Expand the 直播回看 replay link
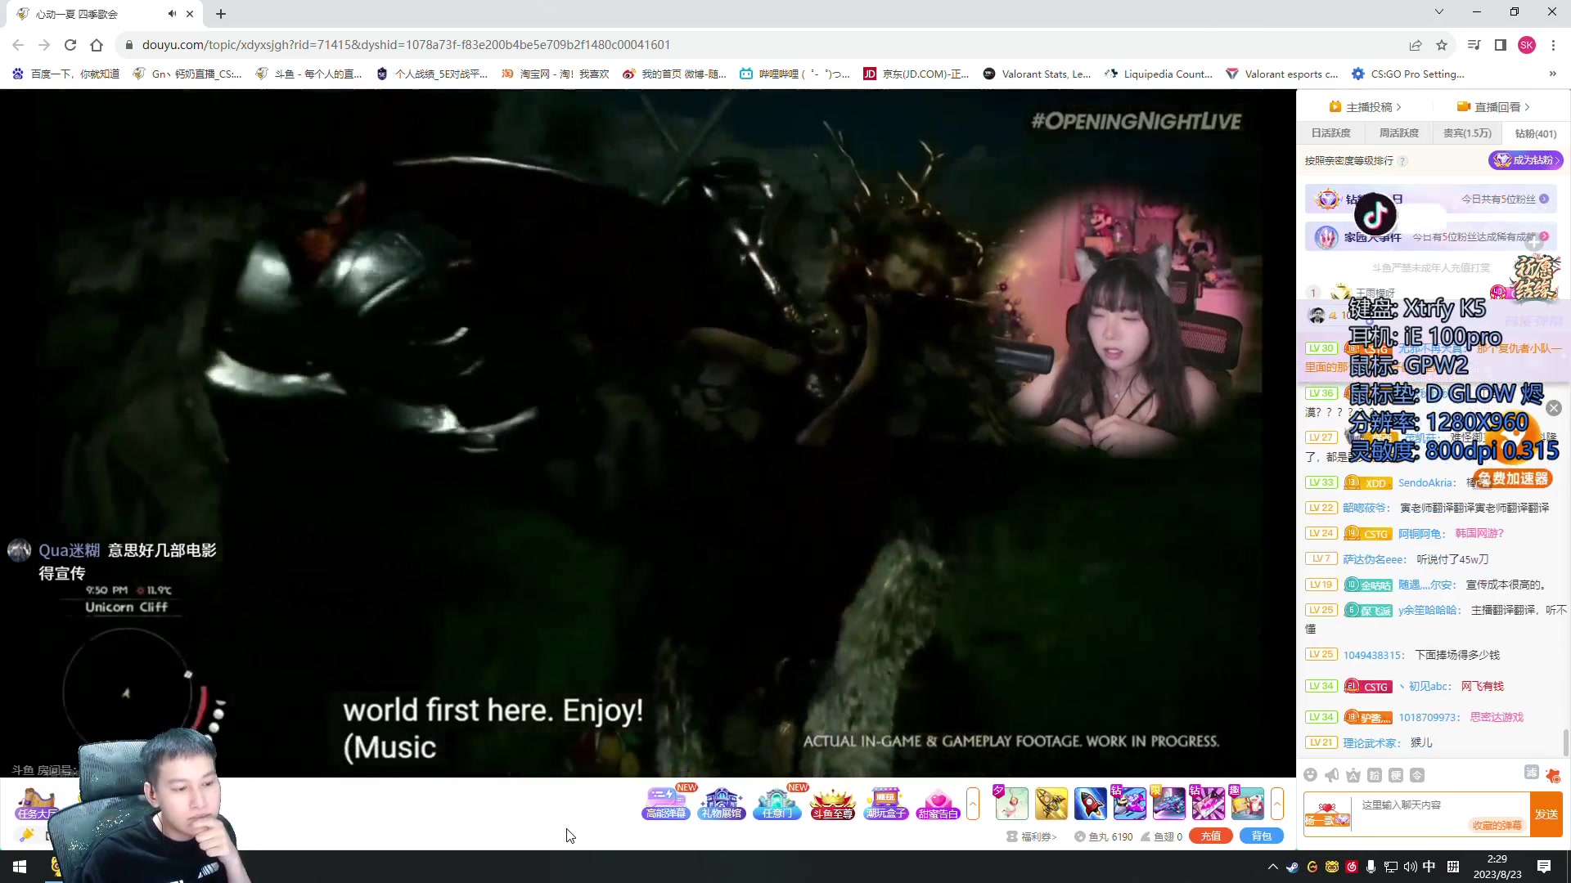Screen dimensions: 1571x883 [x=1493, y=107]
